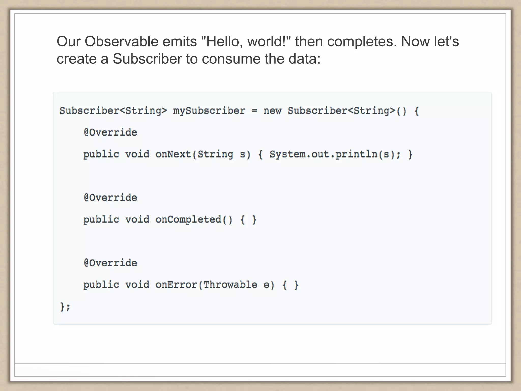Click 'mySubscriber' variable name in code

tap(209, 111)
